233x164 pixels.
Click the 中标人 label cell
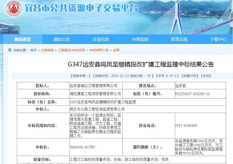pyautogui.click(x=43, y=109)
